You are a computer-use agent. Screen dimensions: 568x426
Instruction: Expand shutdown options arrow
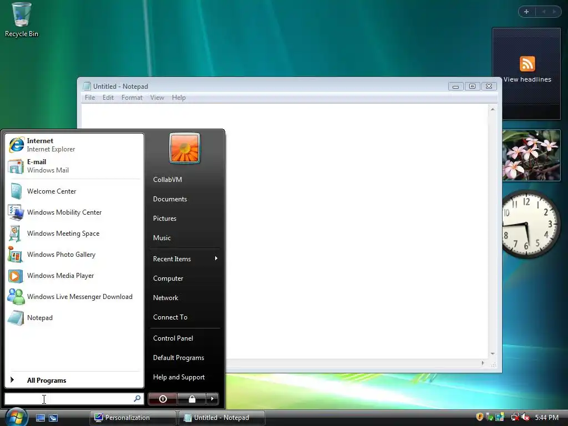[x=212, y=399]
